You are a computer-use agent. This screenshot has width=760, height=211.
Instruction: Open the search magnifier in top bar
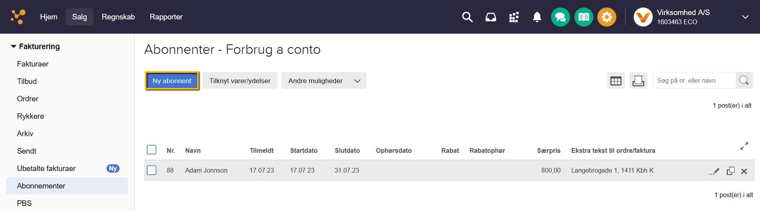[x=467, y=17]
